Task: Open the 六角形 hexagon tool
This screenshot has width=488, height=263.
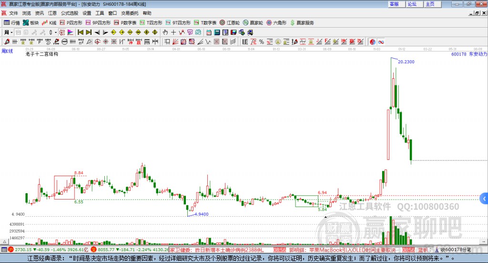Action: [276, 22]
